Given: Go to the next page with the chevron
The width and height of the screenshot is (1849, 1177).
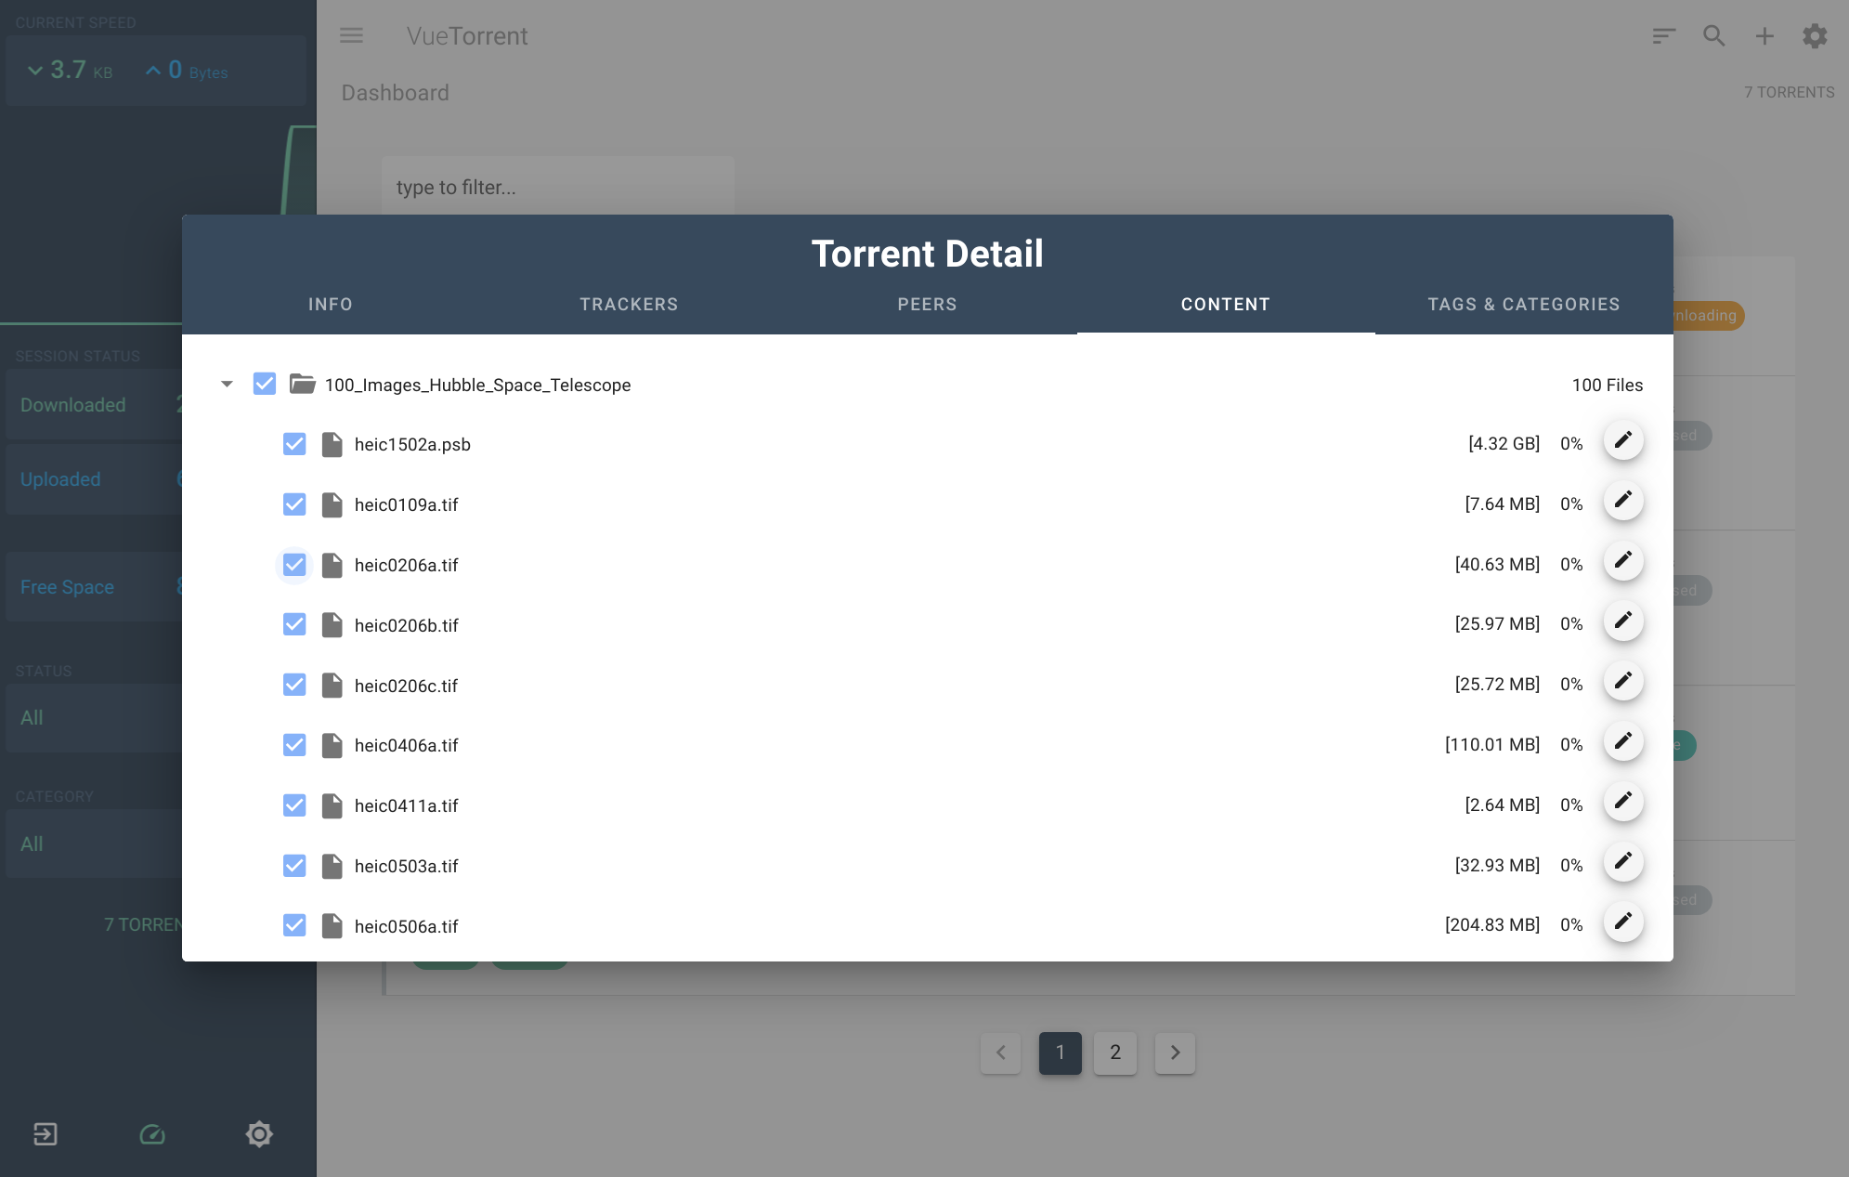Looking at the screenshot, I should [1175, 1053].
